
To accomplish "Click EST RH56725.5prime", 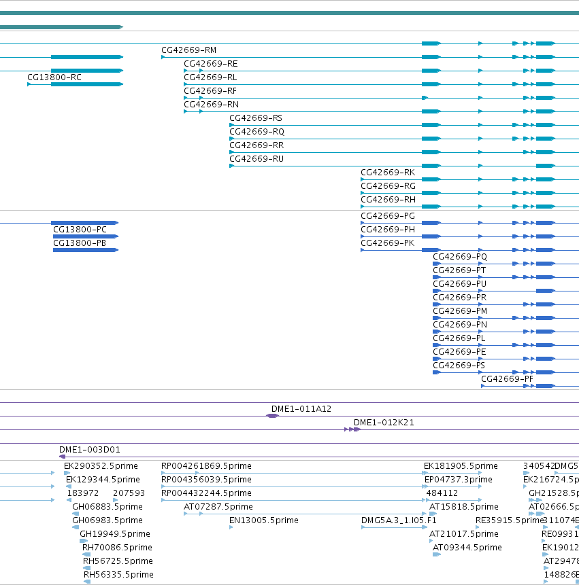I will point(118,561).
